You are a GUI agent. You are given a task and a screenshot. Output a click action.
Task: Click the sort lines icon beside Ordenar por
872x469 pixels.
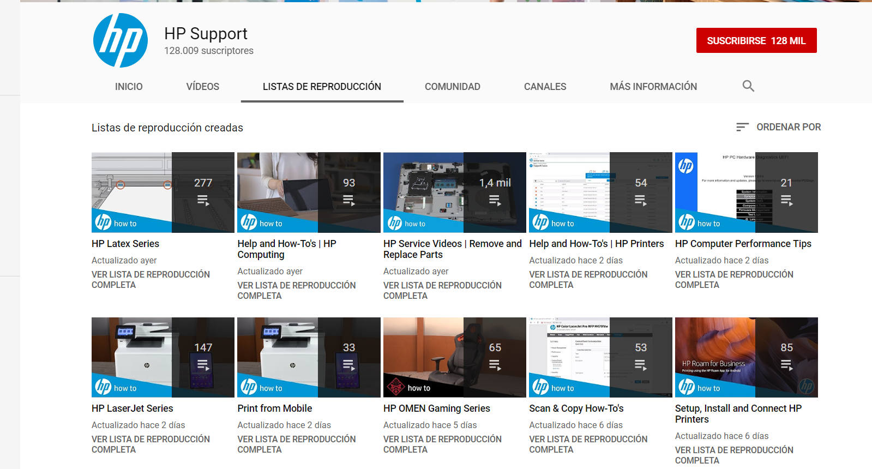coord(742,127)
